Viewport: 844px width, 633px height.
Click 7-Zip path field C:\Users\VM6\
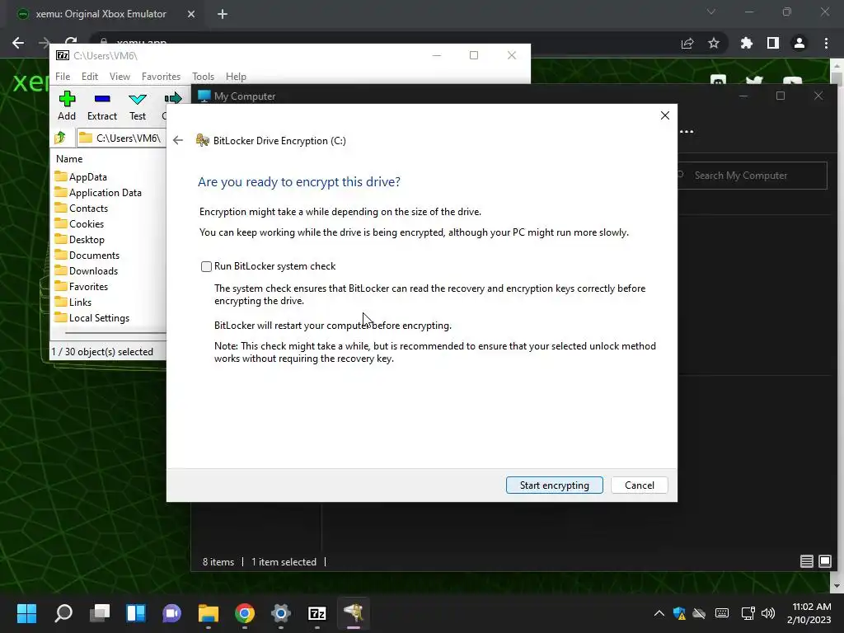(121, 138)
